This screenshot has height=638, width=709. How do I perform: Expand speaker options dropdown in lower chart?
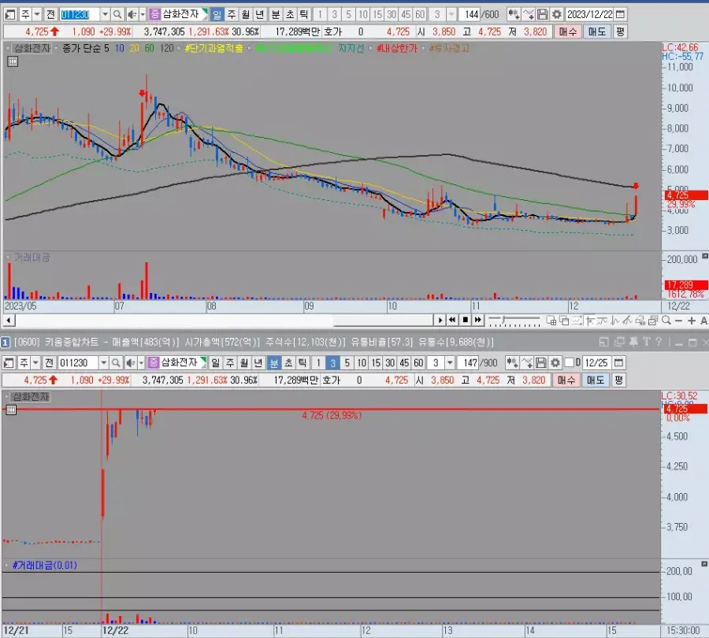(141, 362)
